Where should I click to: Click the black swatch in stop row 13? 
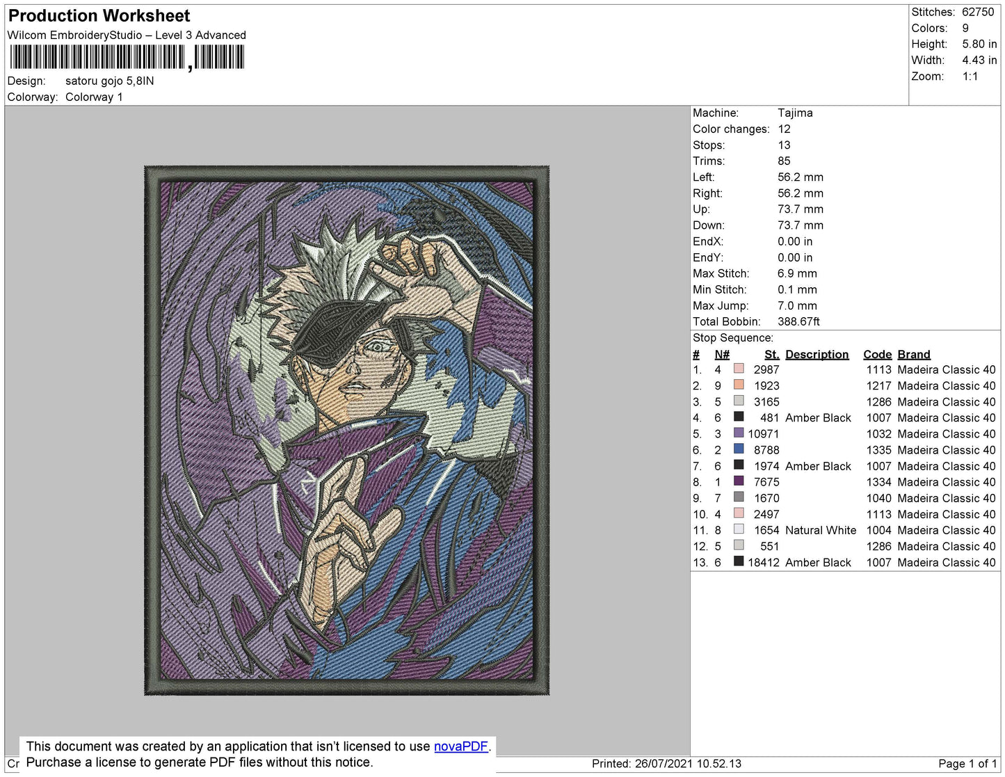coord(739,561)
